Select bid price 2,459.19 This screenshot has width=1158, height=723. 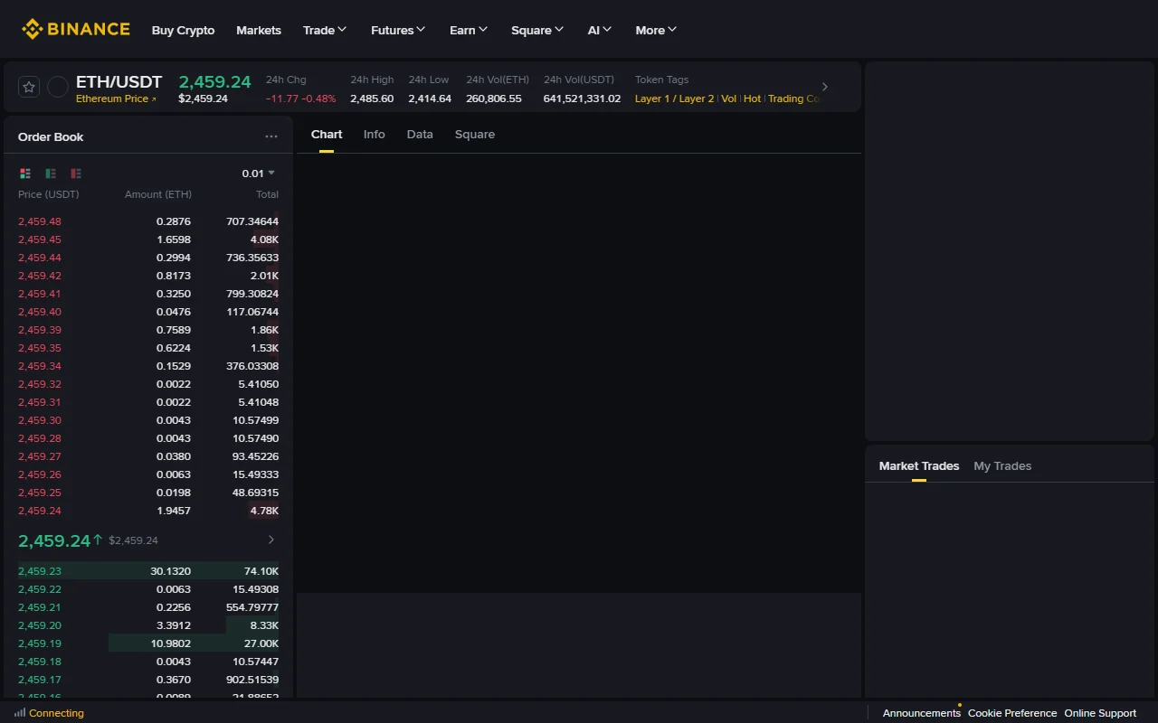tap(40, 643)
